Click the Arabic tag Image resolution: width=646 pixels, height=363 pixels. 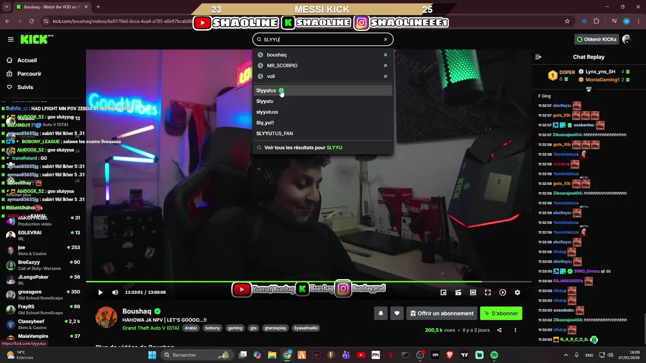[191, 328]
